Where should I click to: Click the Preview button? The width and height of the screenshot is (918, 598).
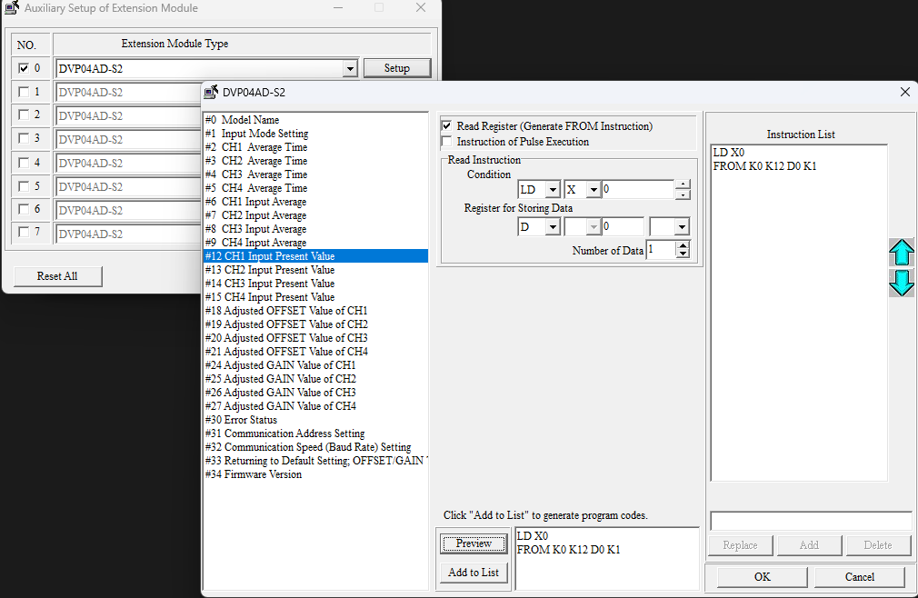pos(474,543)
